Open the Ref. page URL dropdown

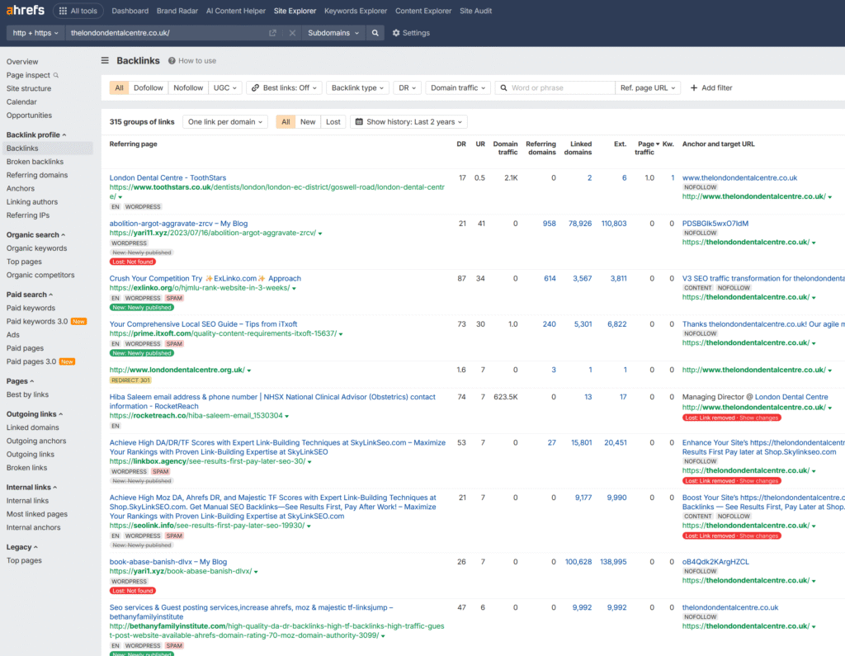click(x=647, y=87)
